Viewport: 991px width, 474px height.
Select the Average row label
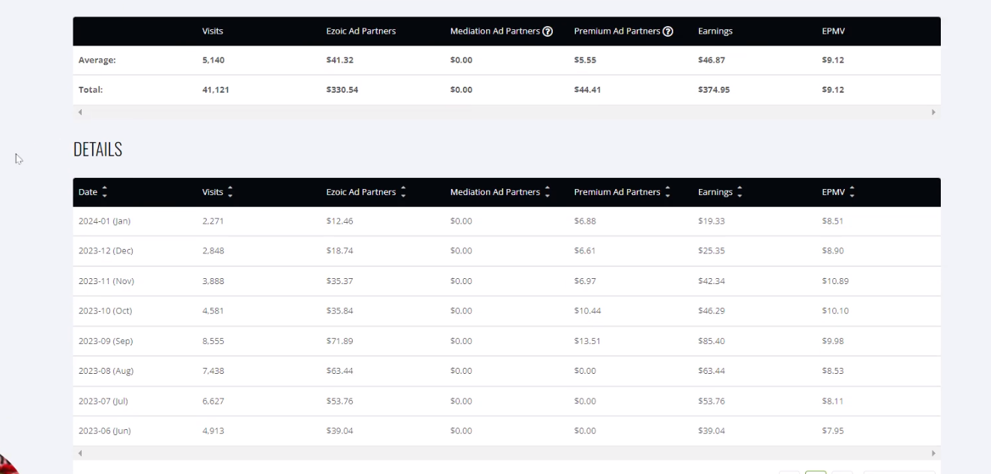pos(97,61)
